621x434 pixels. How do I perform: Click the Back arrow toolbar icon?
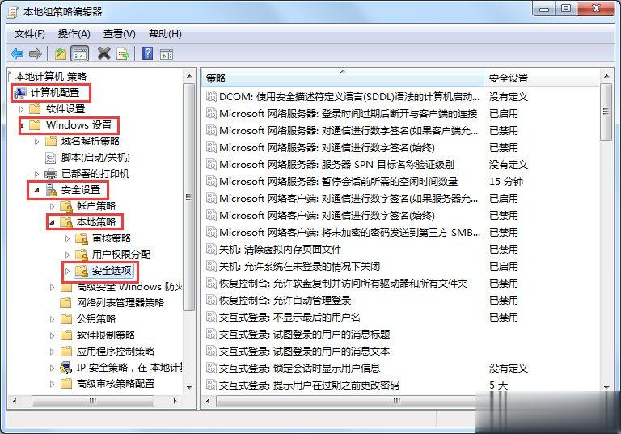[17, 53]
